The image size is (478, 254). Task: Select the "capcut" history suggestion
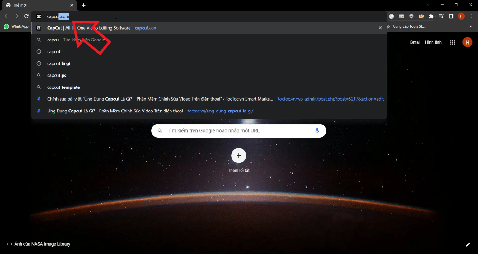click(x=209, y=52)
